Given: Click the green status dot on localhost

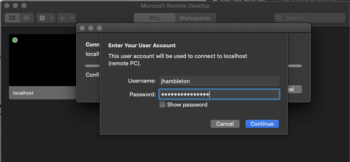Looking at the screenshot, I should coord(15,40).
